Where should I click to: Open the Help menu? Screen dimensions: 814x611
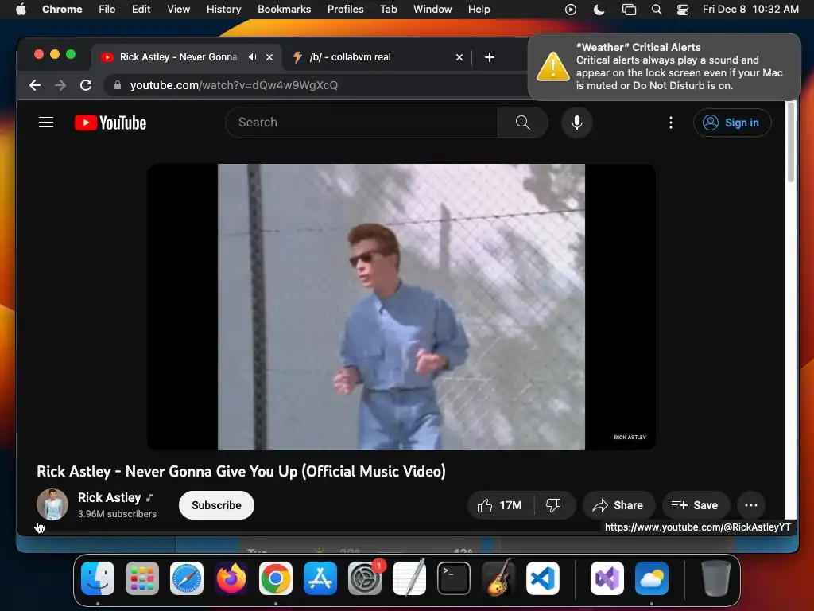coord(479,10)
